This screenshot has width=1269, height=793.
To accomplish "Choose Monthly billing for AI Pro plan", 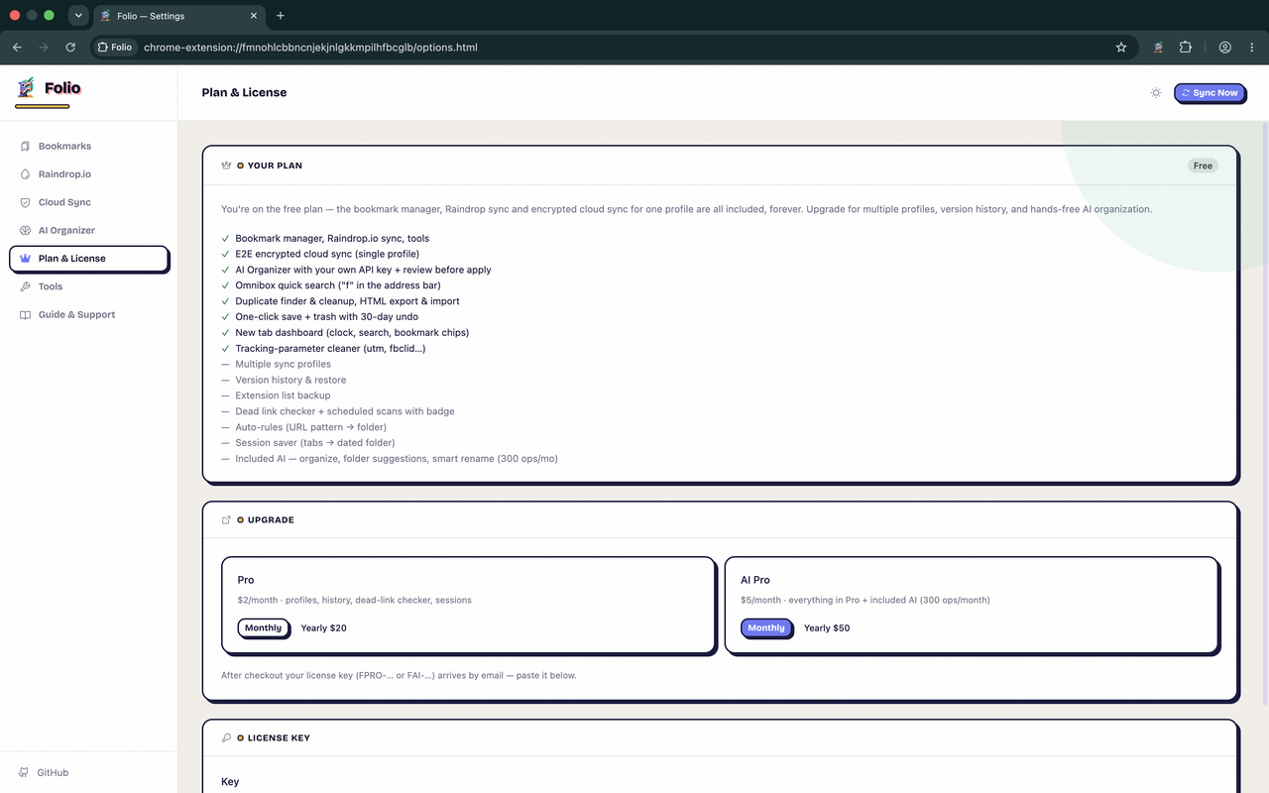I will 766,627.
